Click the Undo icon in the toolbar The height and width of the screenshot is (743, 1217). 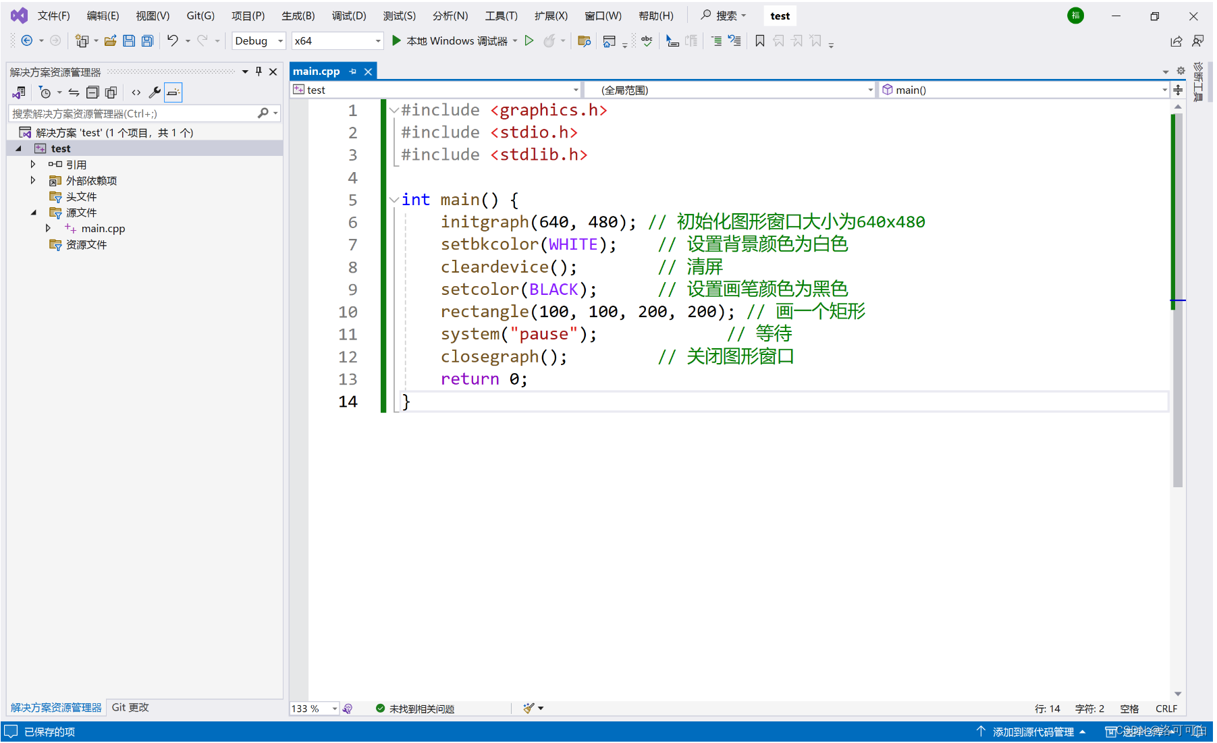pos(173,40)
